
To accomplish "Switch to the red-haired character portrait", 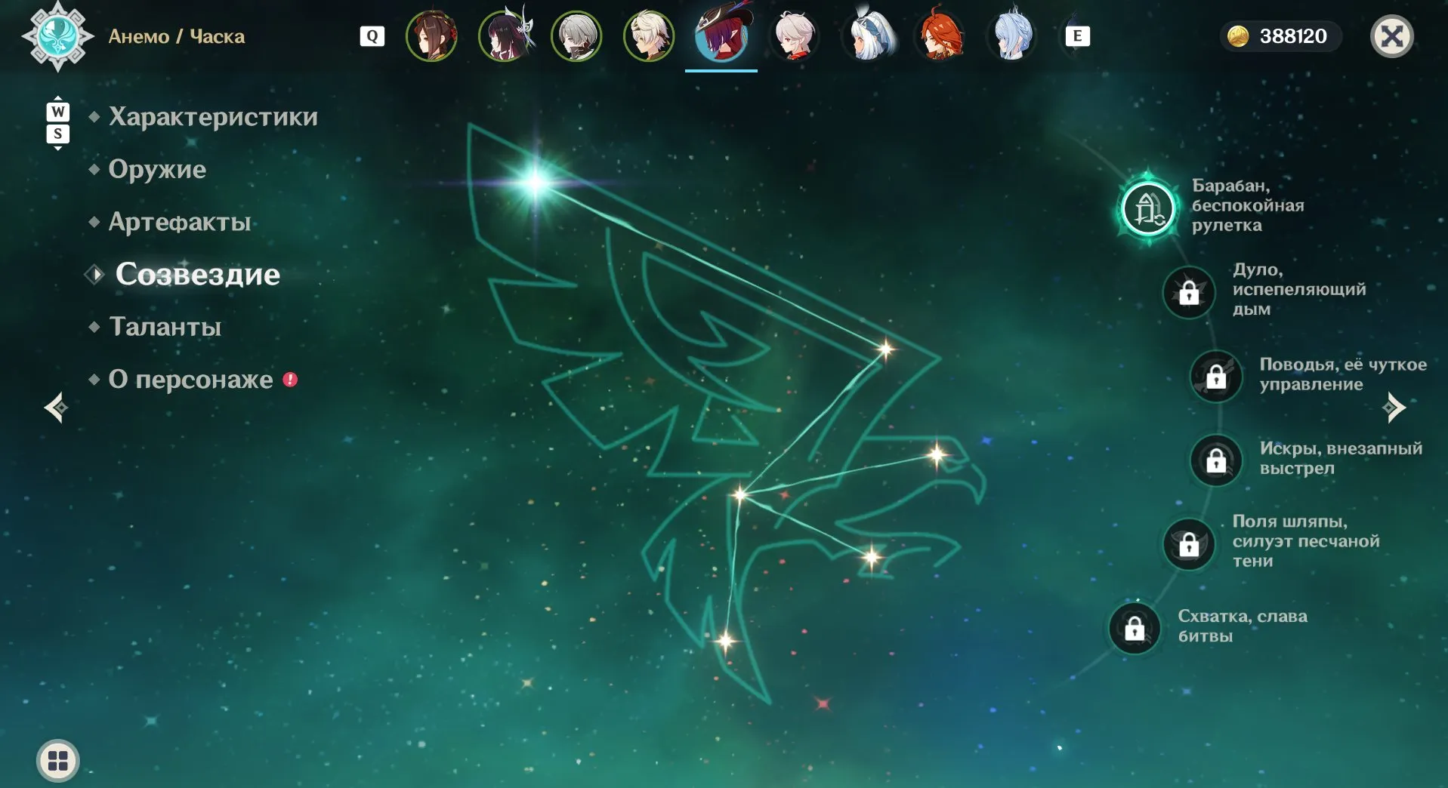I will point(940,36).
